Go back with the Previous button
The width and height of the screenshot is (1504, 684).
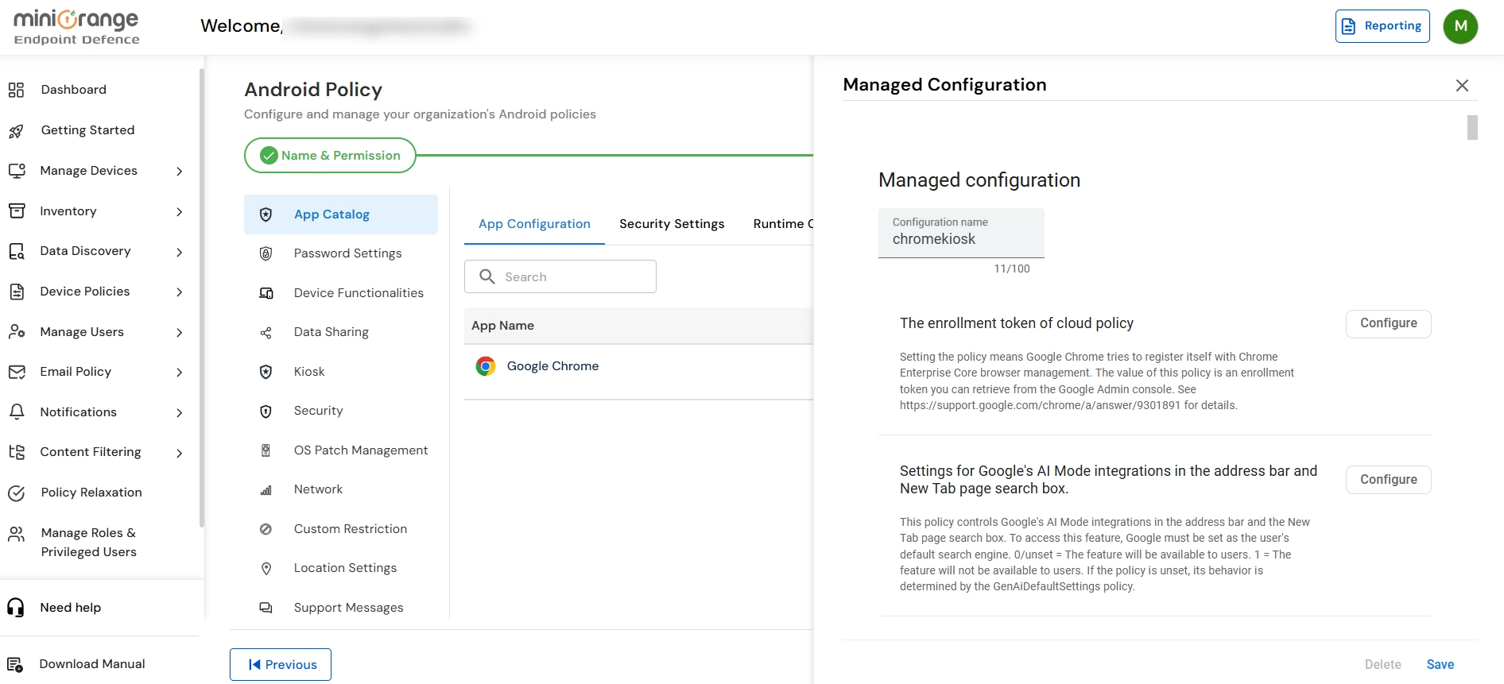pos(281,665)
